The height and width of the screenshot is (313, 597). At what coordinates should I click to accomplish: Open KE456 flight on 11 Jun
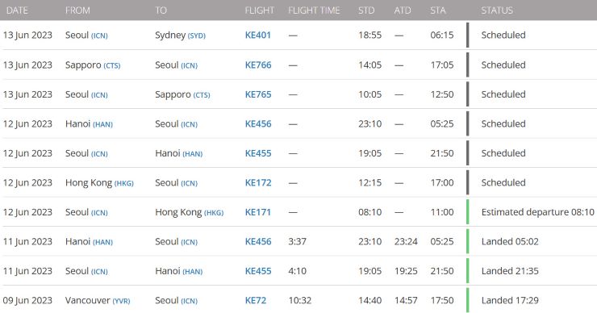click(x=258, y=241)
